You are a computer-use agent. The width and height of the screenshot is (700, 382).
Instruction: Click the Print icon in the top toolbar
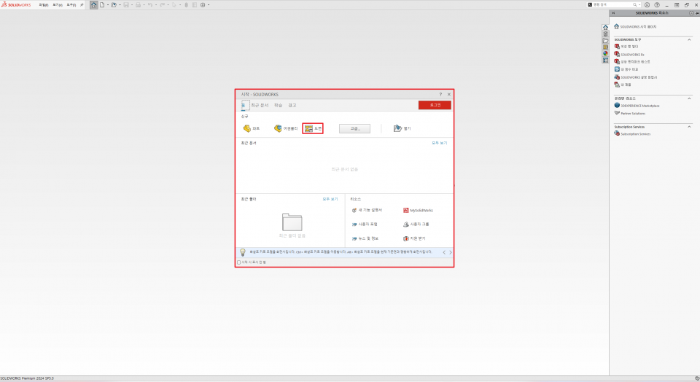(138, 5)
